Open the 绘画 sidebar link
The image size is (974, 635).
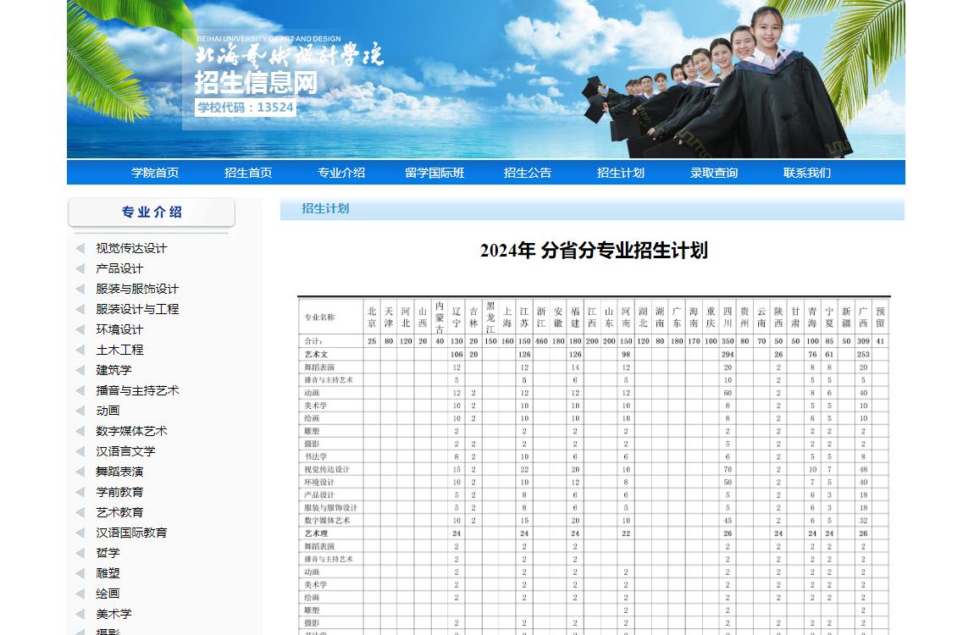[x=108, y=594]
